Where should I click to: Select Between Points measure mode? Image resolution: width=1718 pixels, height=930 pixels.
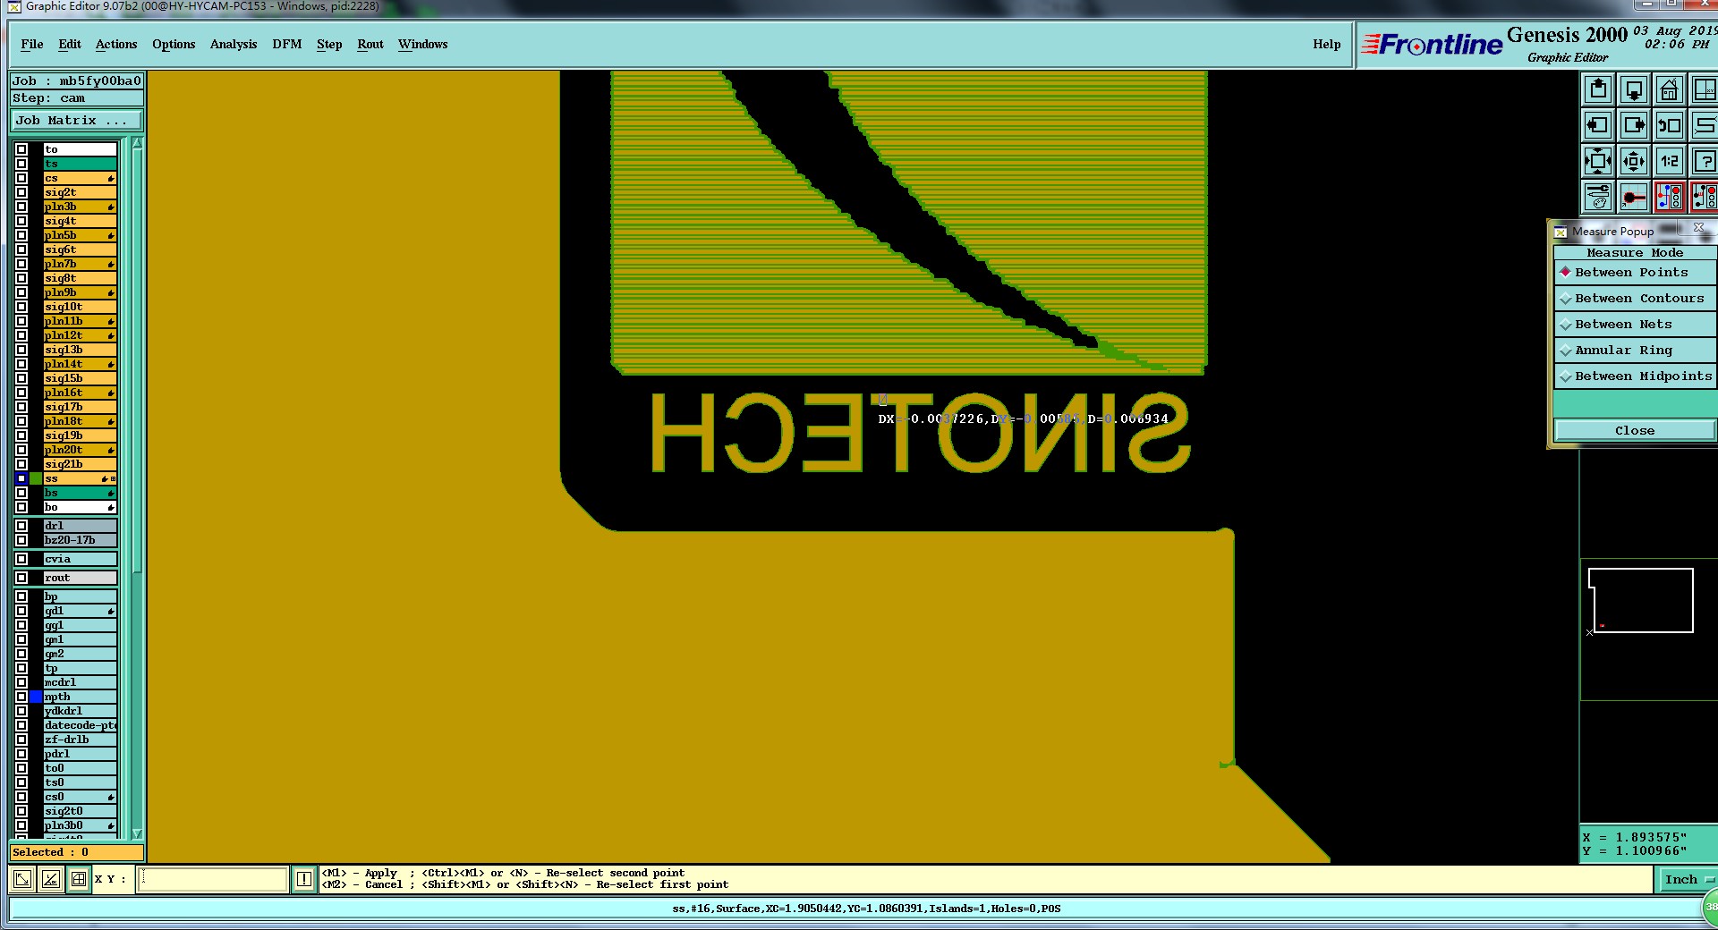(1635, 272)
